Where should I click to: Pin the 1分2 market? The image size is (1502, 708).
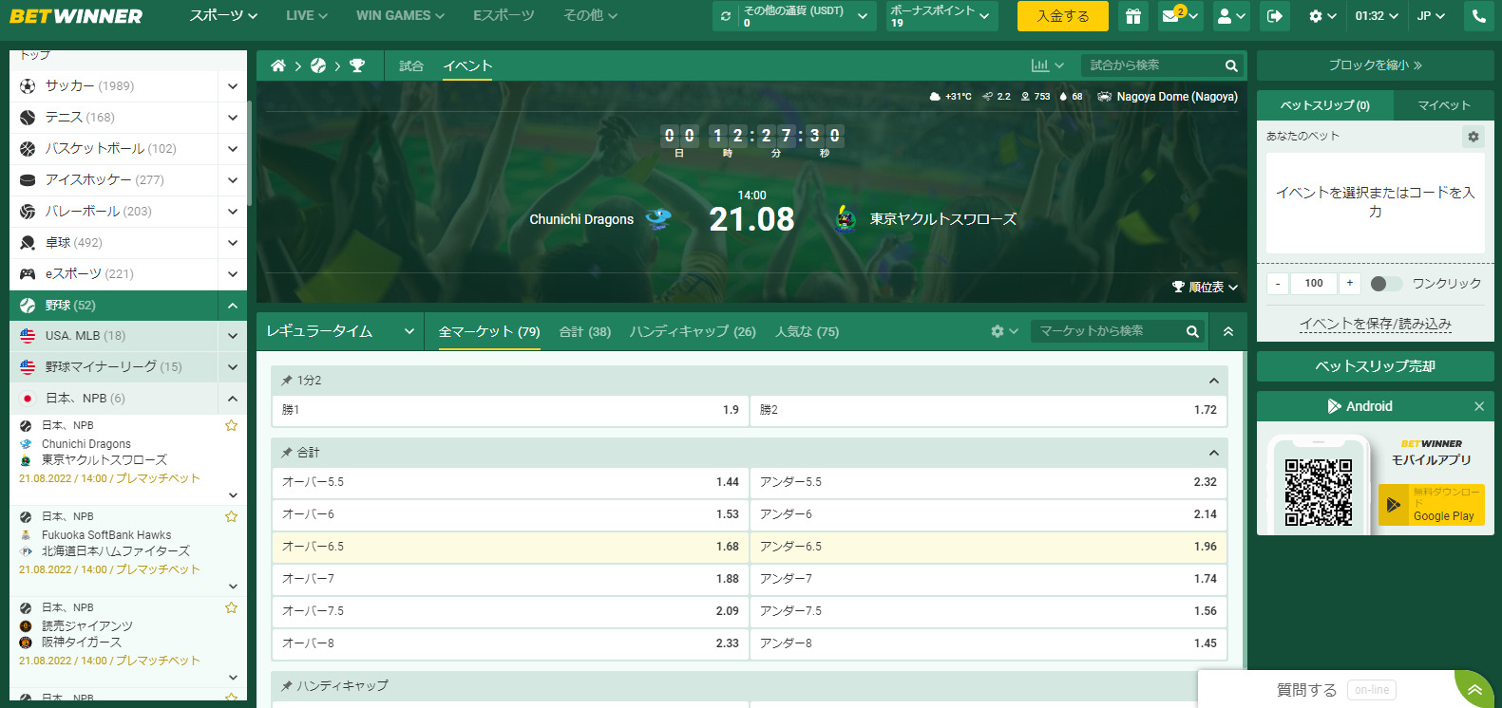286,381
